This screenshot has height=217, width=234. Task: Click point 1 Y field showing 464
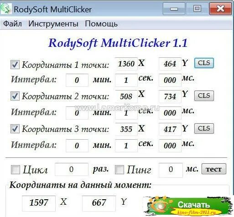click(170, 64)
